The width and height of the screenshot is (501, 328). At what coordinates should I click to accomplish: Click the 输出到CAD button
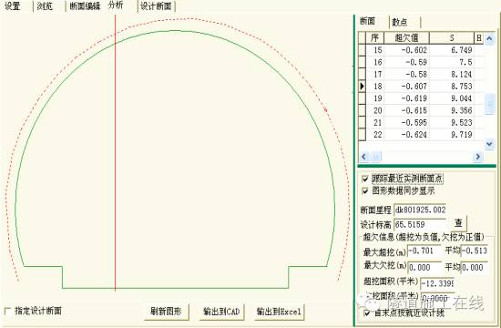click(221, 312)
